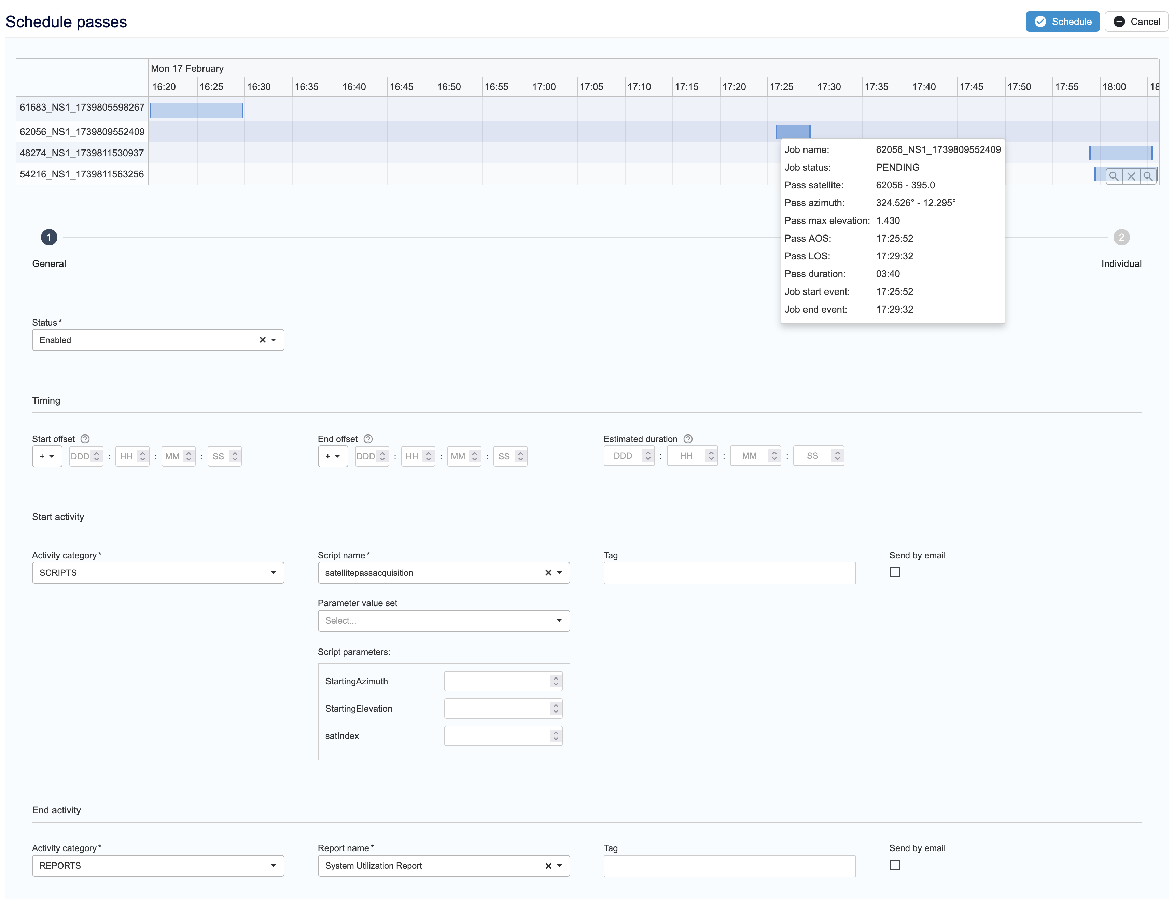Click the Cancel button
Viewport: 1174px width, 899px height.
pos(1136,22)
